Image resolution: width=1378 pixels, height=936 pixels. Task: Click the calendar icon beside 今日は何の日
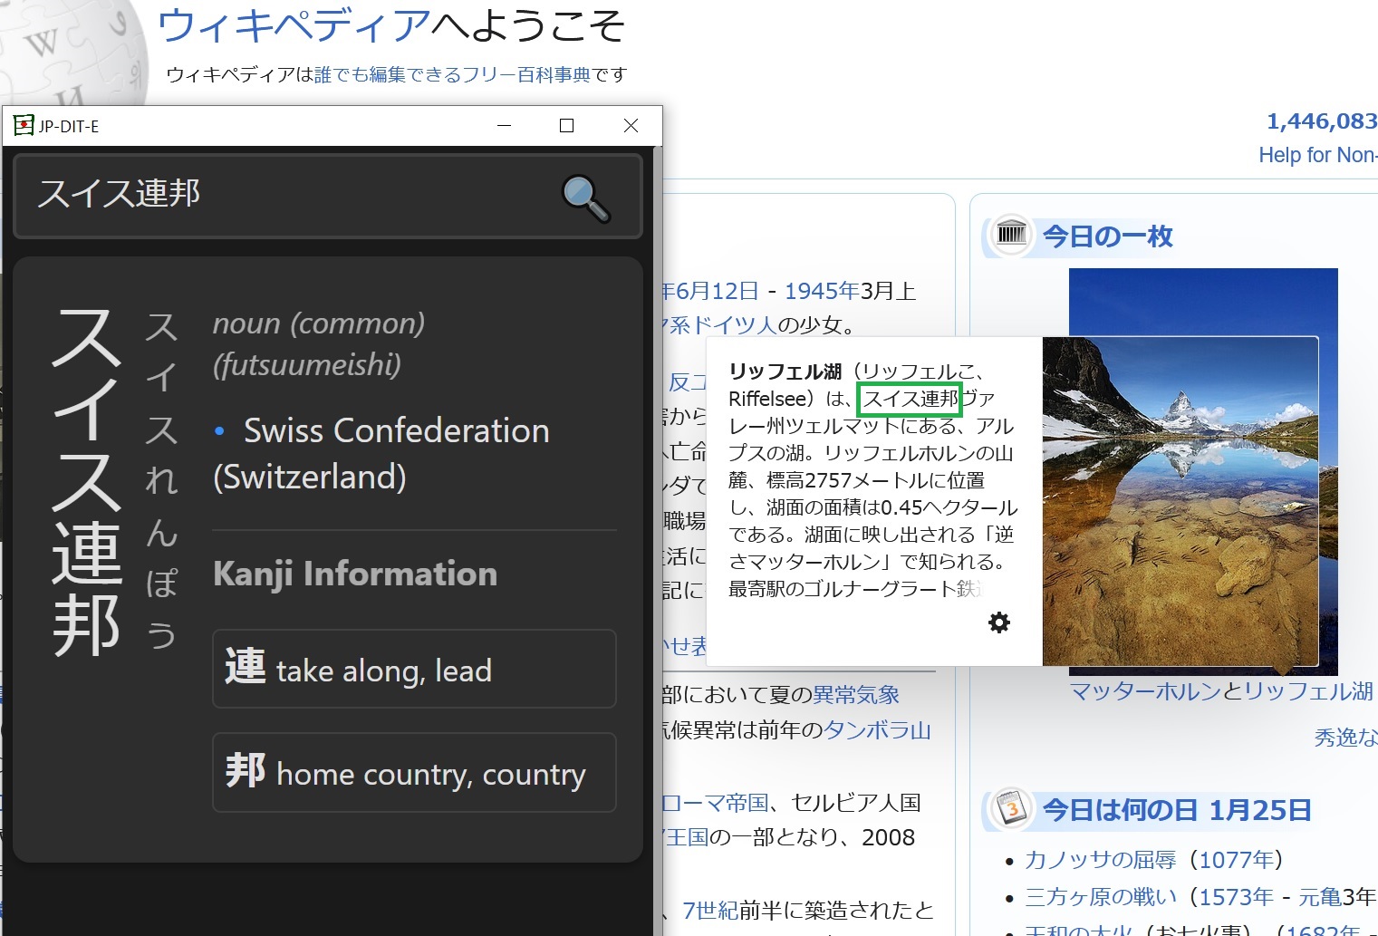[1010, 809]
